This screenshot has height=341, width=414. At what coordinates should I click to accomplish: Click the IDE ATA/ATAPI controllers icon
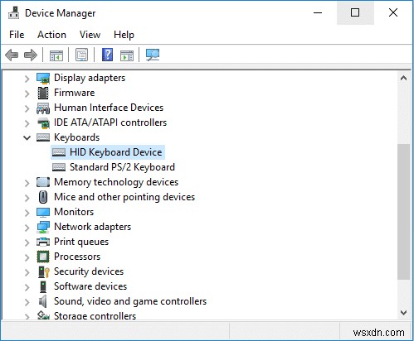point(43,122)
